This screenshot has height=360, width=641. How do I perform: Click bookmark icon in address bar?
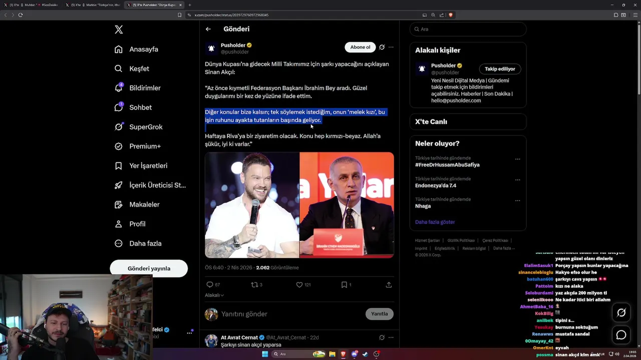point(179,15)
